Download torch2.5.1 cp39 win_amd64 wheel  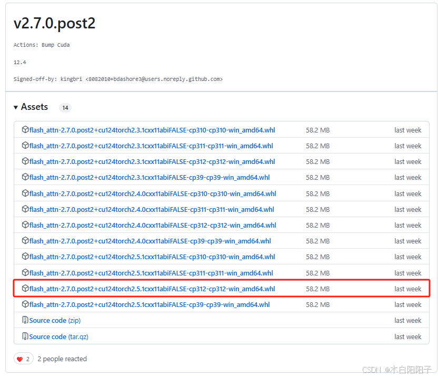point(150,304)
